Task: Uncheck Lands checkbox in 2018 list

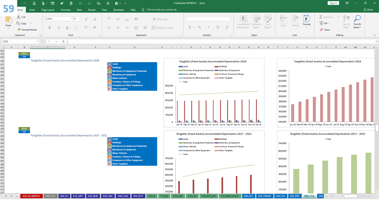Action: (109, 64)
